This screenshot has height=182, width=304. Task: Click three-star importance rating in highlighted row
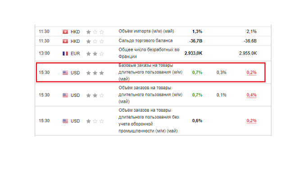pyautogui.click(x=95, y=73)
